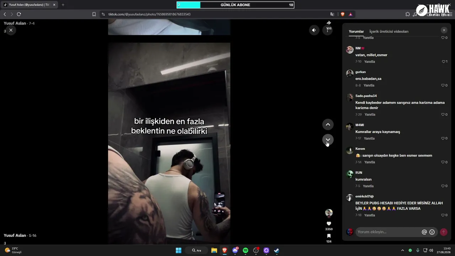Screen dimensions: 455x256
Task: Open emirkck01@'s profile avatar
Action: point(350,198)
